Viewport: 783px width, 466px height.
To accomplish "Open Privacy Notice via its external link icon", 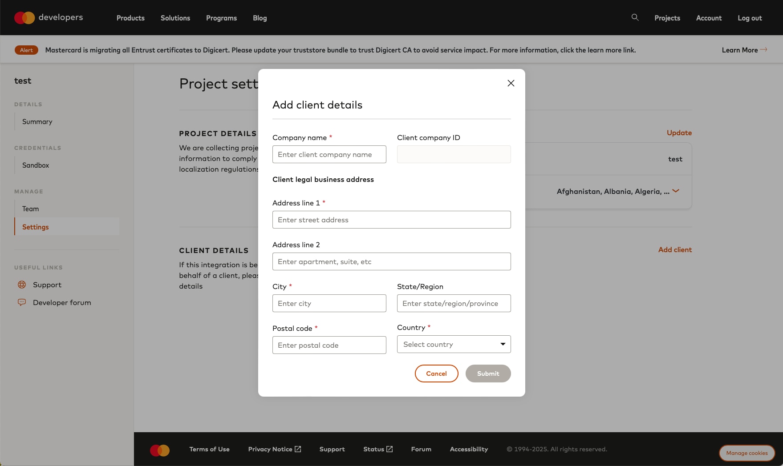I will (297, 449).
